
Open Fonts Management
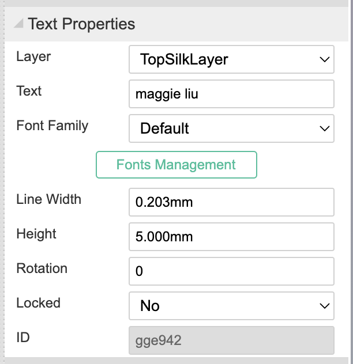(176, 165)
